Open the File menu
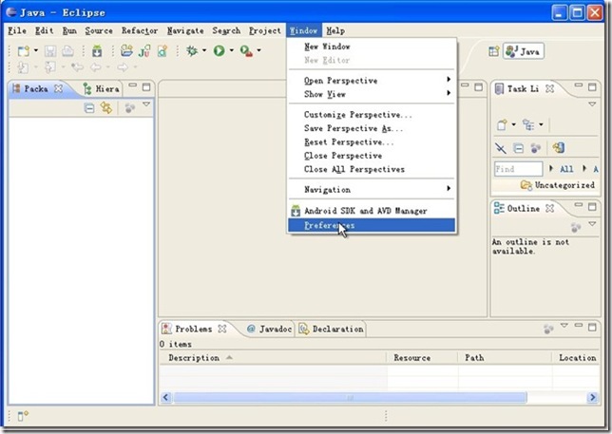Image resolution: width=612 pixels, height=434 pixels. [x=17, y=30]
